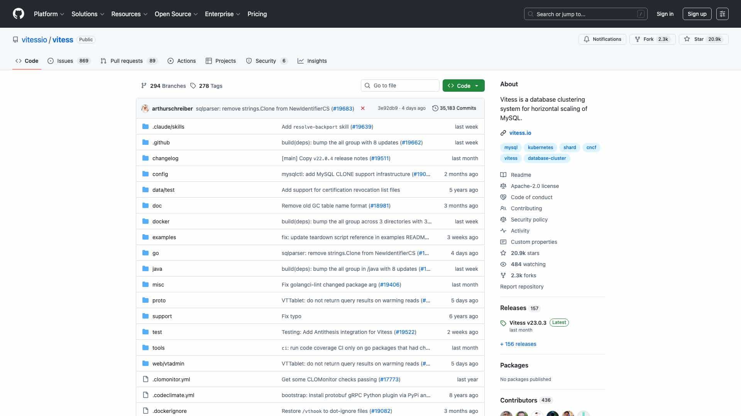Viewport: 741px width, 416px height.
Task: Switch to the Issues tab
Action: click(x=69, y=61)
